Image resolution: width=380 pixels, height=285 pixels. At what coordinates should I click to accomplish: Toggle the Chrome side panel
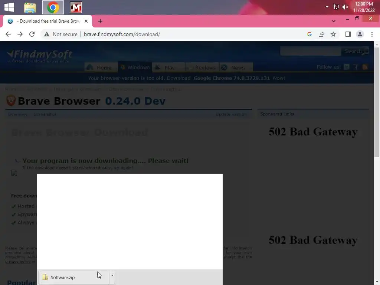348,34
